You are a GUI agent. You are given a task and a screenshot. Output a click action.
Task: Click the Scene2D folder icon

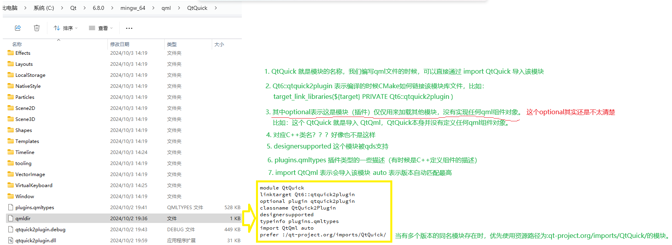[11, 108]
